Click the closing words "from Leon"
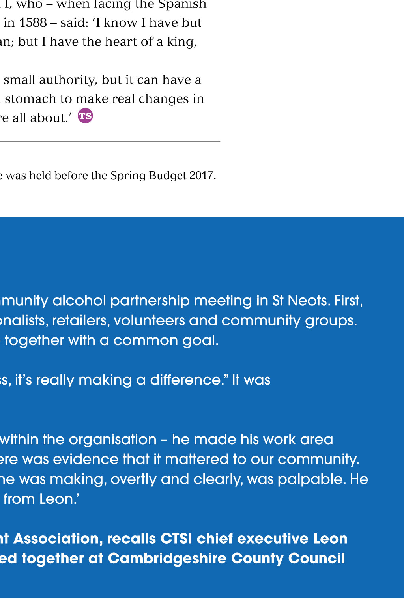The width and height of the screenshot is (404, 606). tap(40, 499)
